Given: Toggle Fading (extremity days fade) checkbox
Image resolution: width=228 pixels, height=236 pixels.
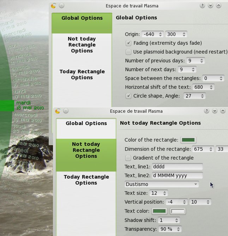Looking at the screenshot, I should pyautogui.click(x=128, y=43).
